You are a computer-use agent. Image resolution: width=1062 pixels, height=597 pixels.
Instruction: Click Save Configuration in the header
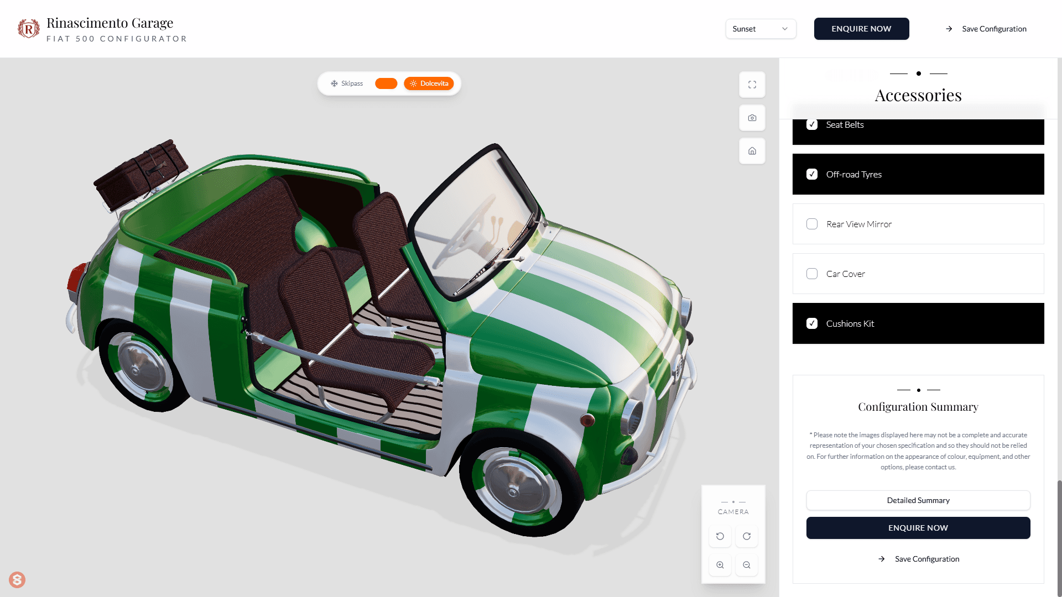(x=987, y=29)
